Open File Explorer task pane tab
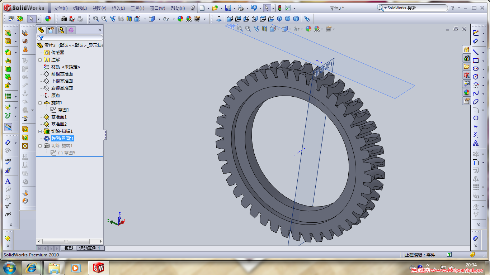 point(466,67)
